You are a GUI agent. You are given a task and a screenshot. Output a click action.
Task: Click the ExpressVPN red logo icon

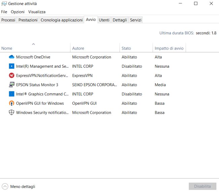click(11, 75)
